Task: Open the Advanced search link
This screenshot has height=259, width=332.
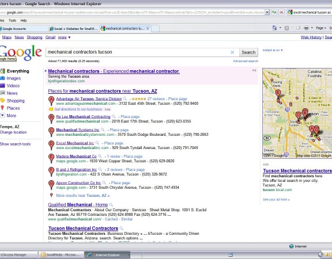Action: click(x=246, y=61)
